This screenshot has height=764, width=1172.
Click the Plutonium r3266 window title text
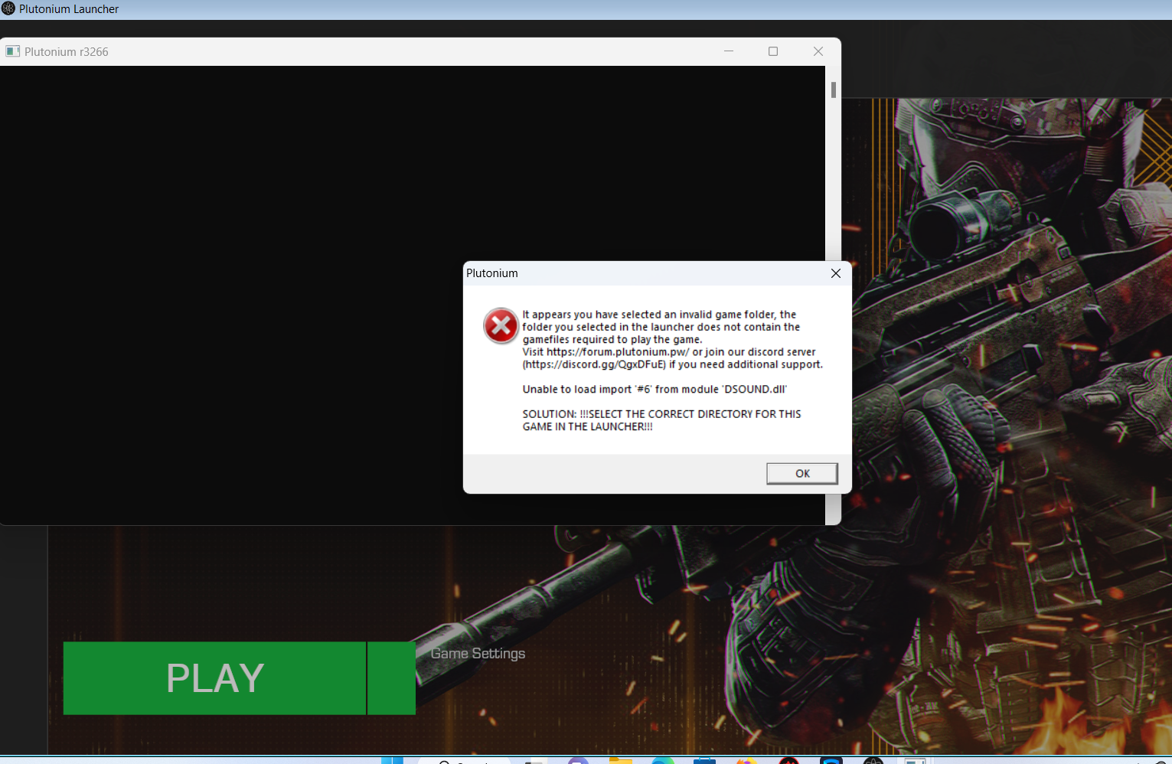point(67,52)
